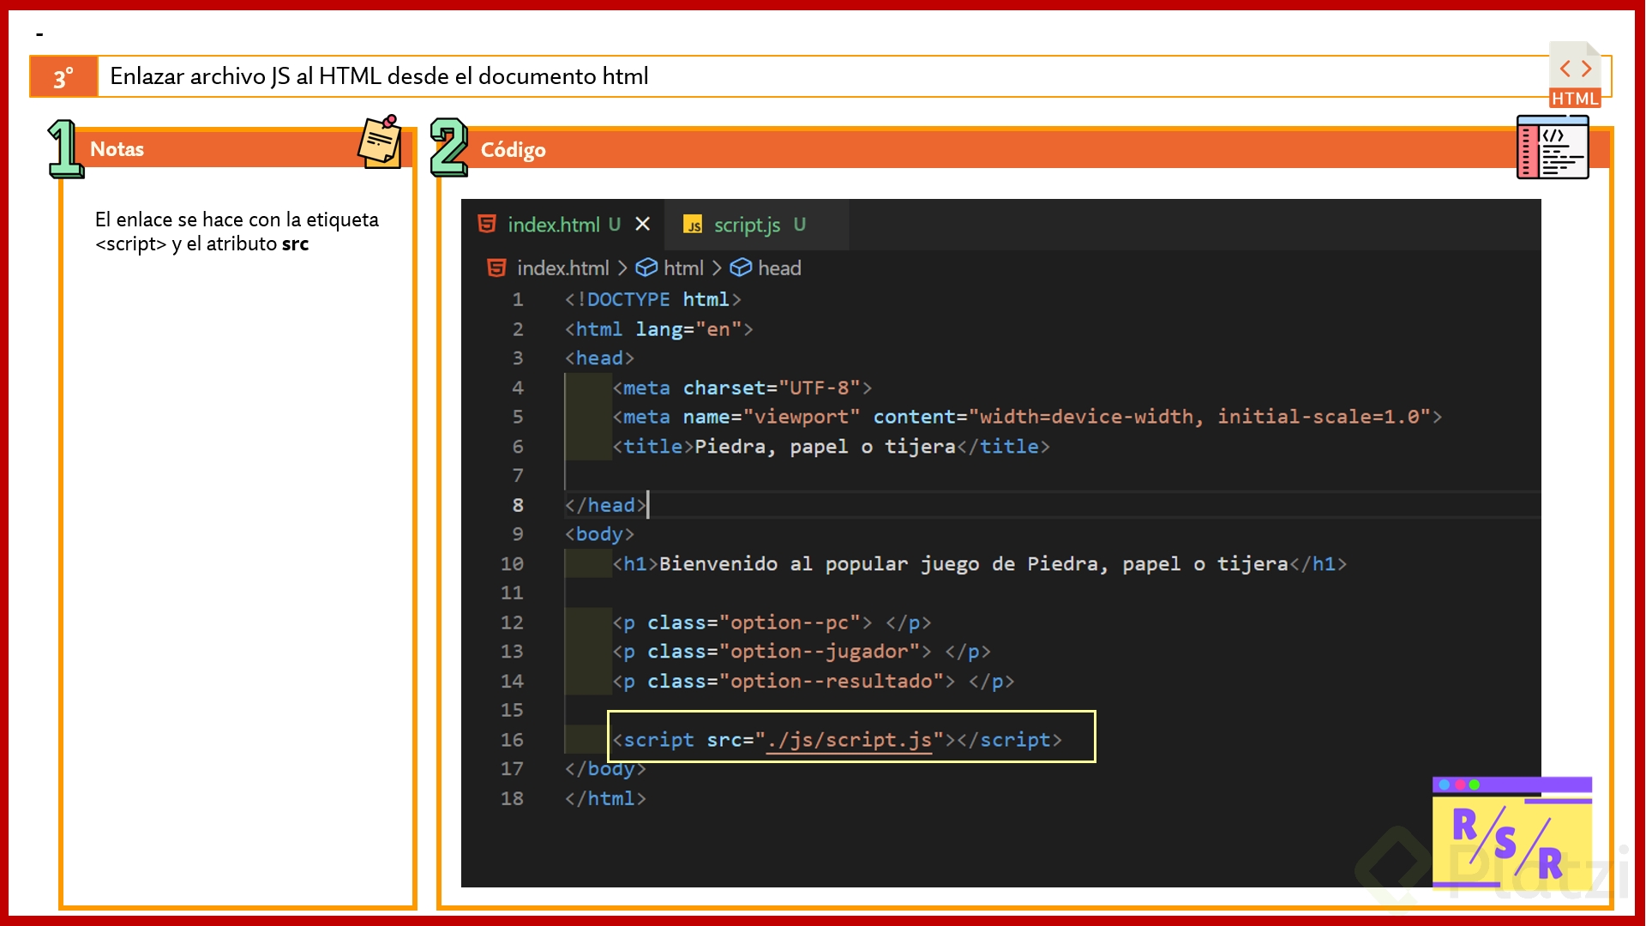Viewport: 1646px width, 926px height.
Task: Click the p class="option--resultado" line
Action: tap(814, 682)
